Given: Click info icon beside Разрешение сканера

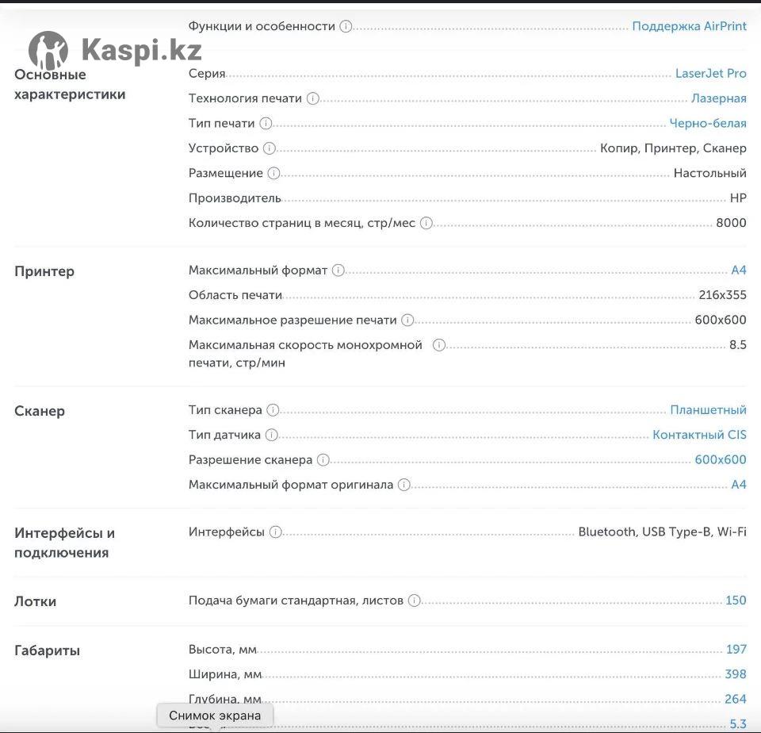Looking at the screenshot, I should click(323, 460).
